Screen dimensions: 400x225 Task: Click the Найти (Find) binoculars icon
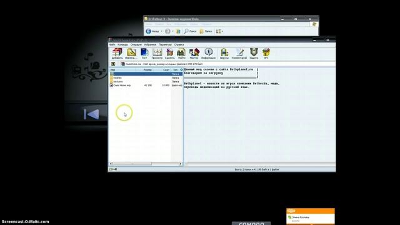(x=181, y=54)
